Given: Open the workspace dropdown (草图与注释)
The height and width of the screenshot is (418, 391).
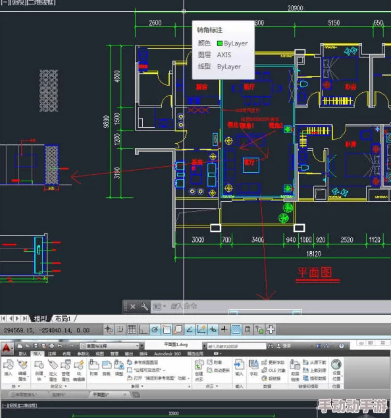Looking at the screenshot, I should 110,346.
